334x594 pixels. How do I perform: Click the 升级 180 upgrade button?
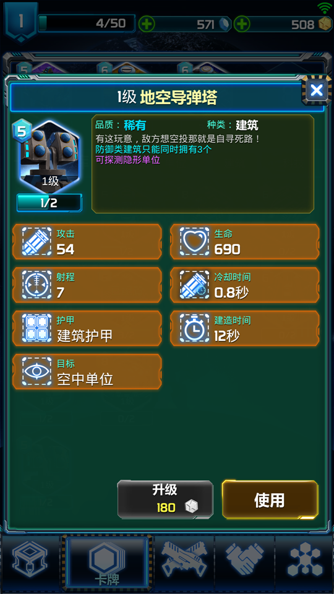pos(165,499)
